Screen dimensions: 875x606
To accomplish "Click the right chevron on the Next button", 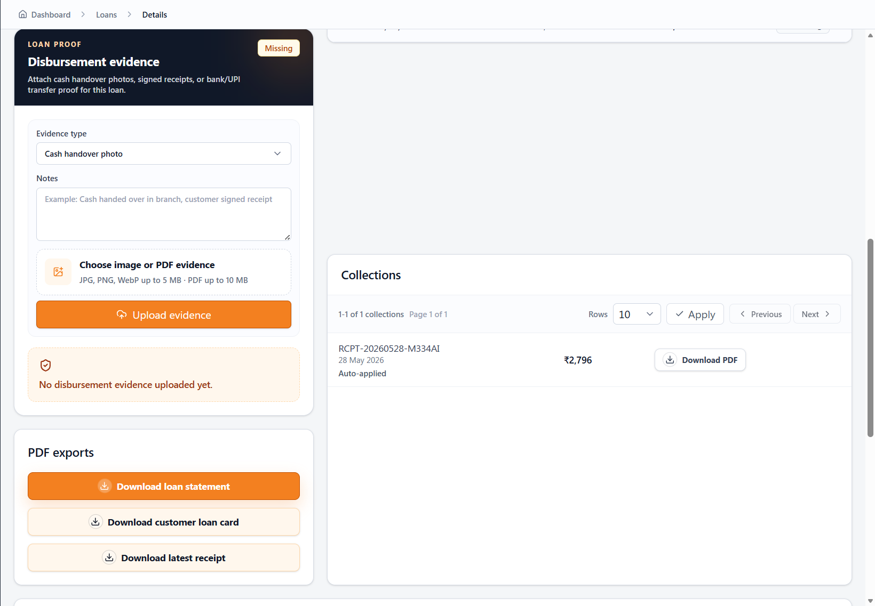I will click(828, 314).
